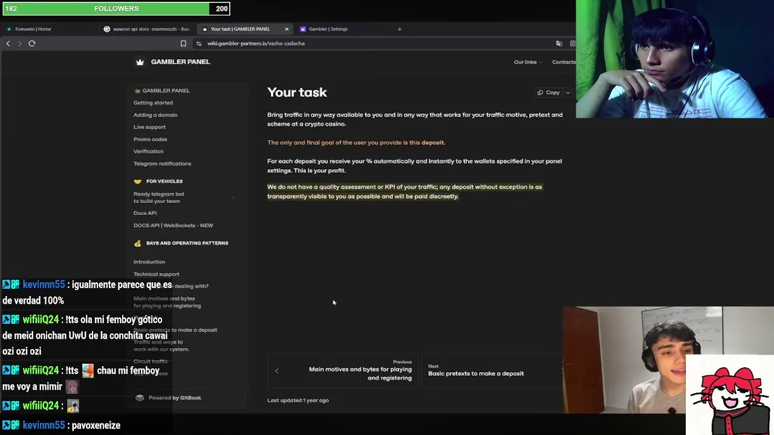Click the Copy page button
The height and width of the screenshot is (435, 774).
point(548,92)
